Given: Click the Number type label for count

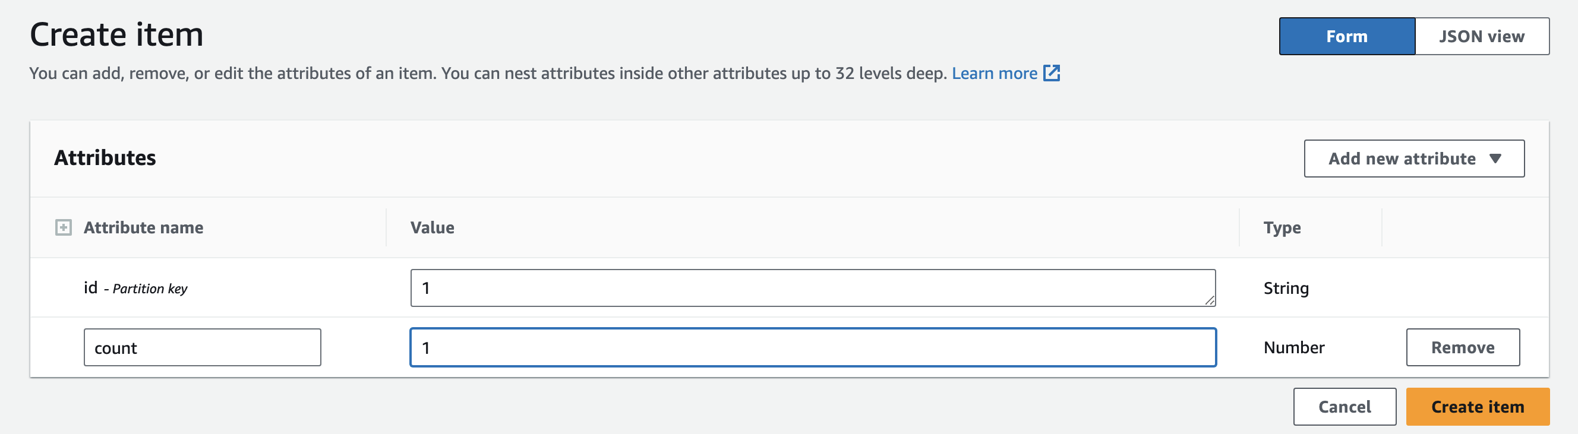Looking at the screenshot, I should 1293,347.
